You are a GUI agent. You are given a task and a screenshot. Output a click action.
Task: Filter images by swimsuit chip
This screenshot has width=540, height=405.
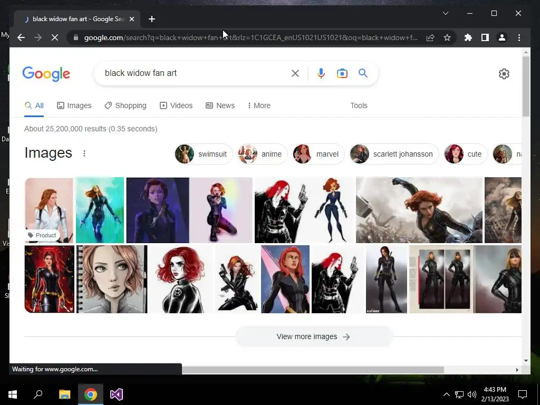click(x=203, y=154)
